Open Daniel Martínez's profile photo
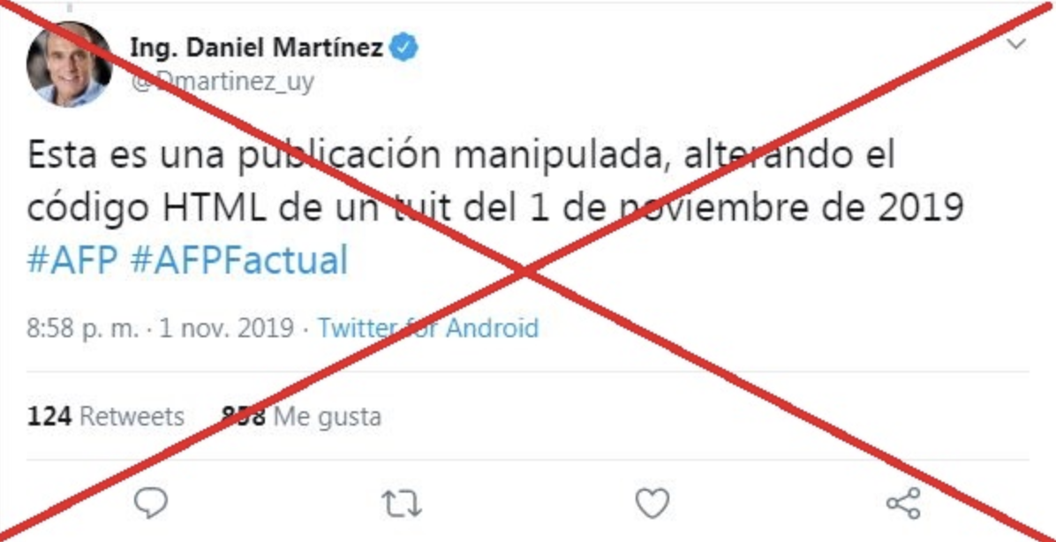 click(69, 64)
